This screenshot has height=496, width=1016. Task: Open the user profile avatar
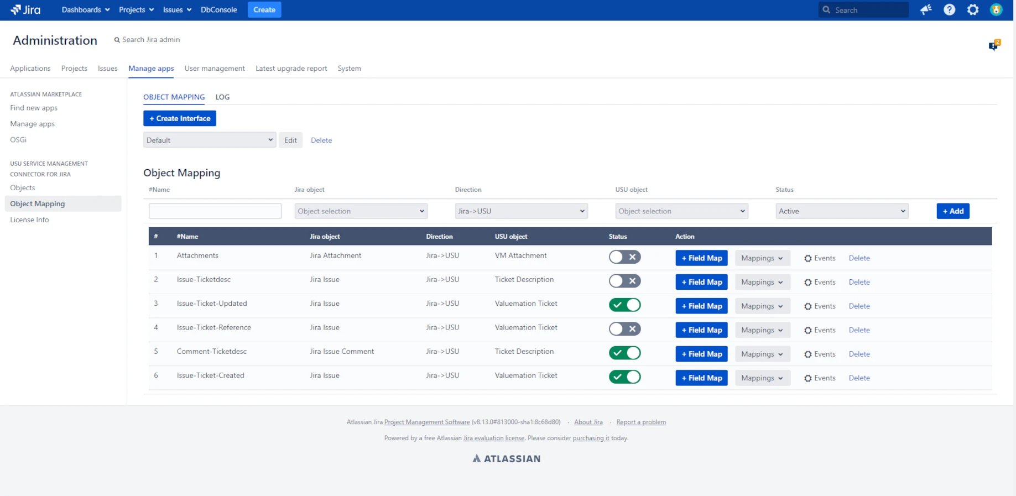coord(996,9)
